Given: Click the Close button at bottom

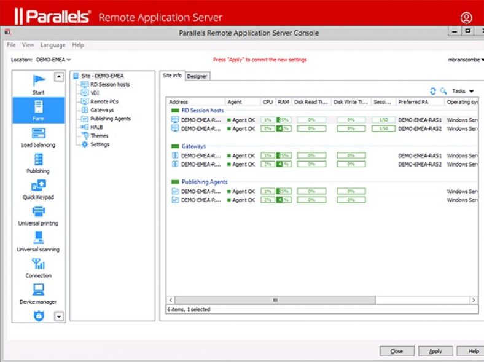Looking at the screenshot, I should 397,351.
